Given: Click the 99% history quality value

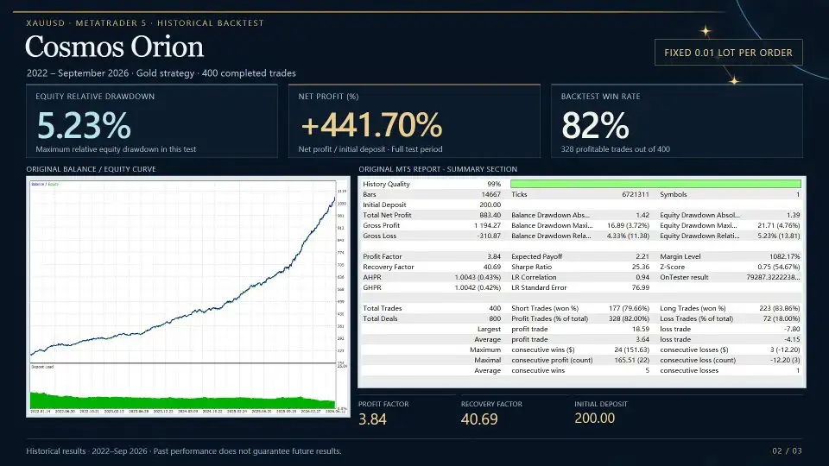Looking at the screenshot, I should pos(494,184).
